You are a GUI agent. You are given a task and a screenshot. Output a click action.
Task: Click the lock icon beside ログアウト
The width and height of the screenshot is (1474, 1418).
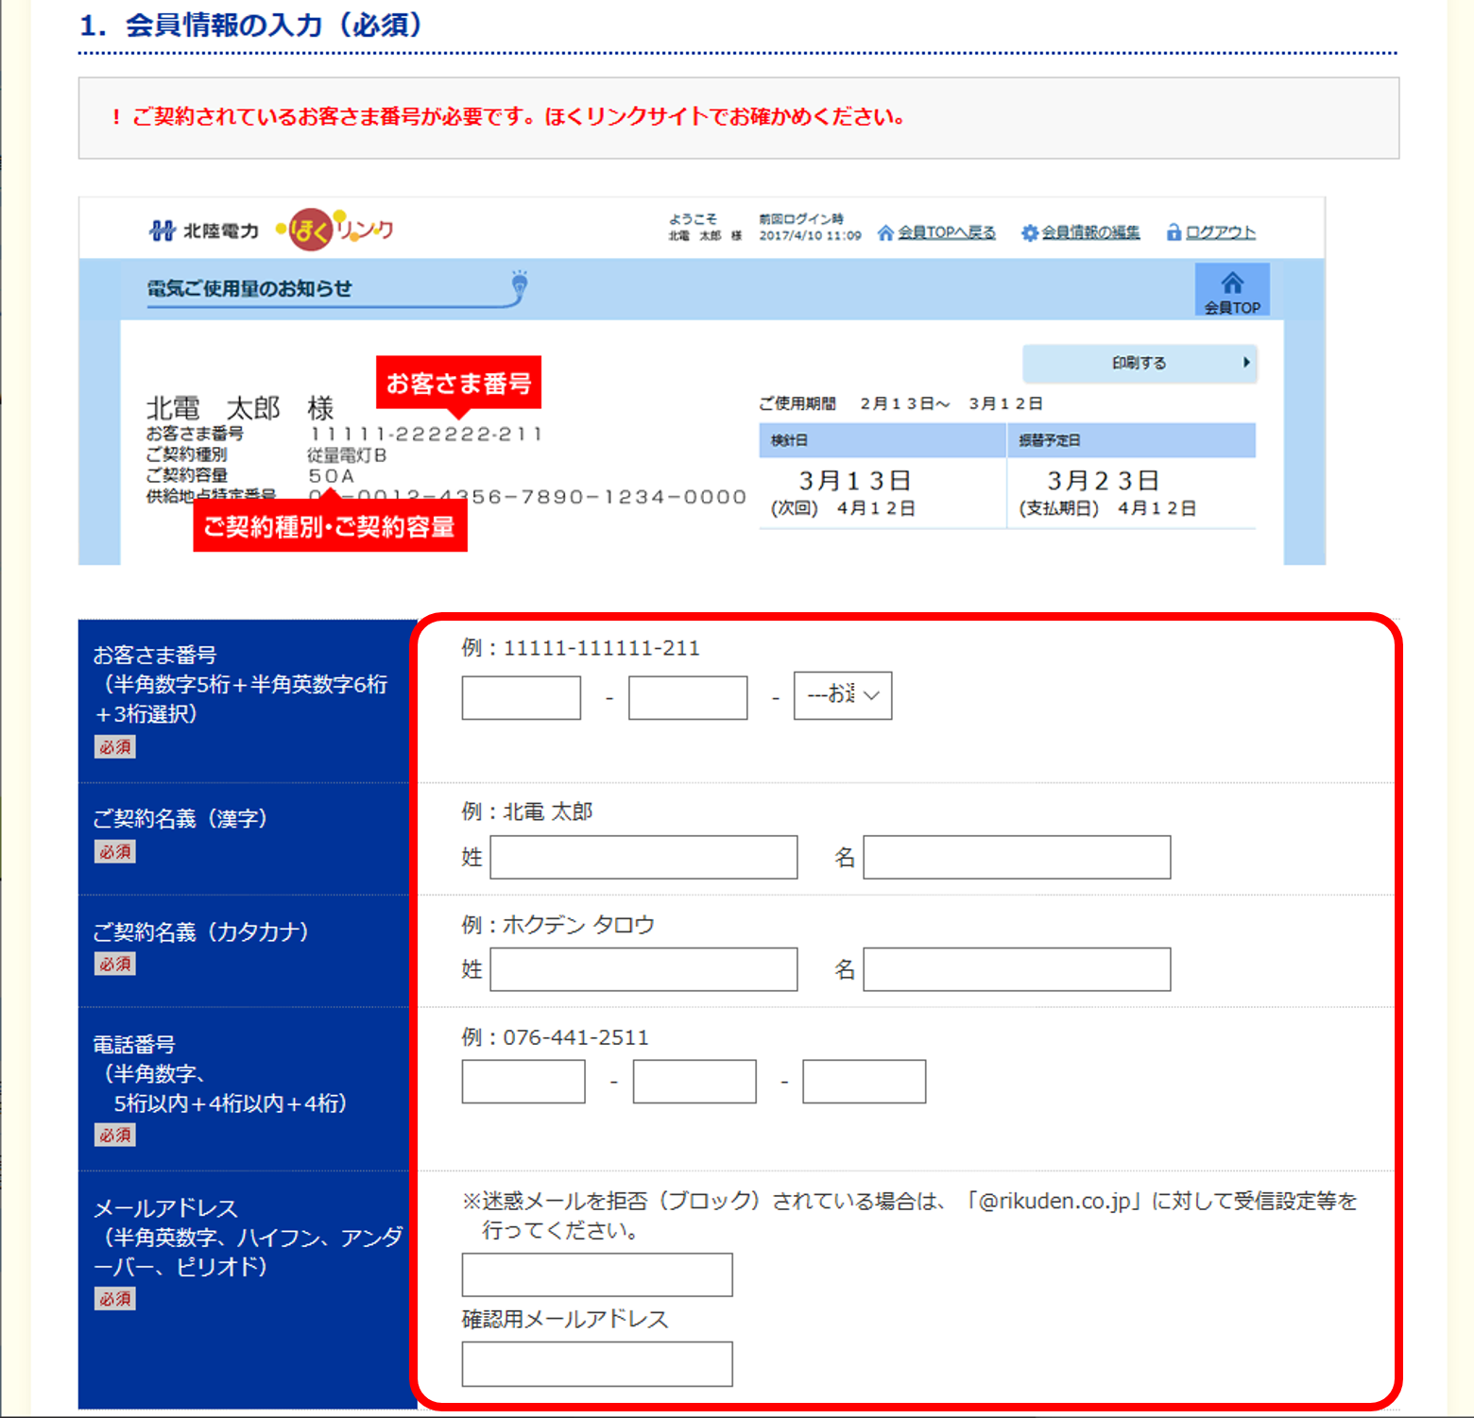tap(1174, 231)
